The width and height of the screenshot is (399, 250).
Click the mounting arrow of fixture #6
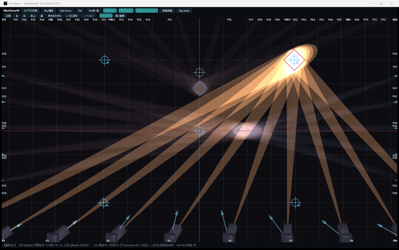click(x=224, y=220)
